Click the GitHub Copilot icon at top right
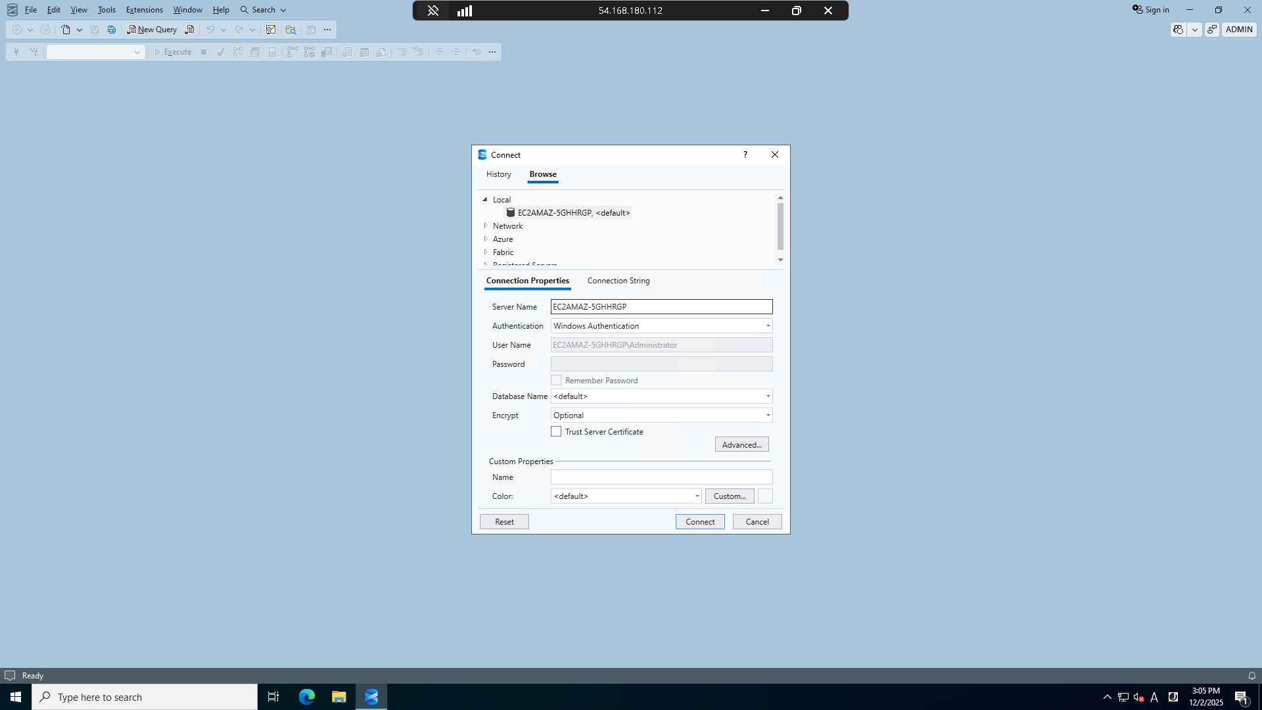 pyautogui.click(x=1178, y=30)
